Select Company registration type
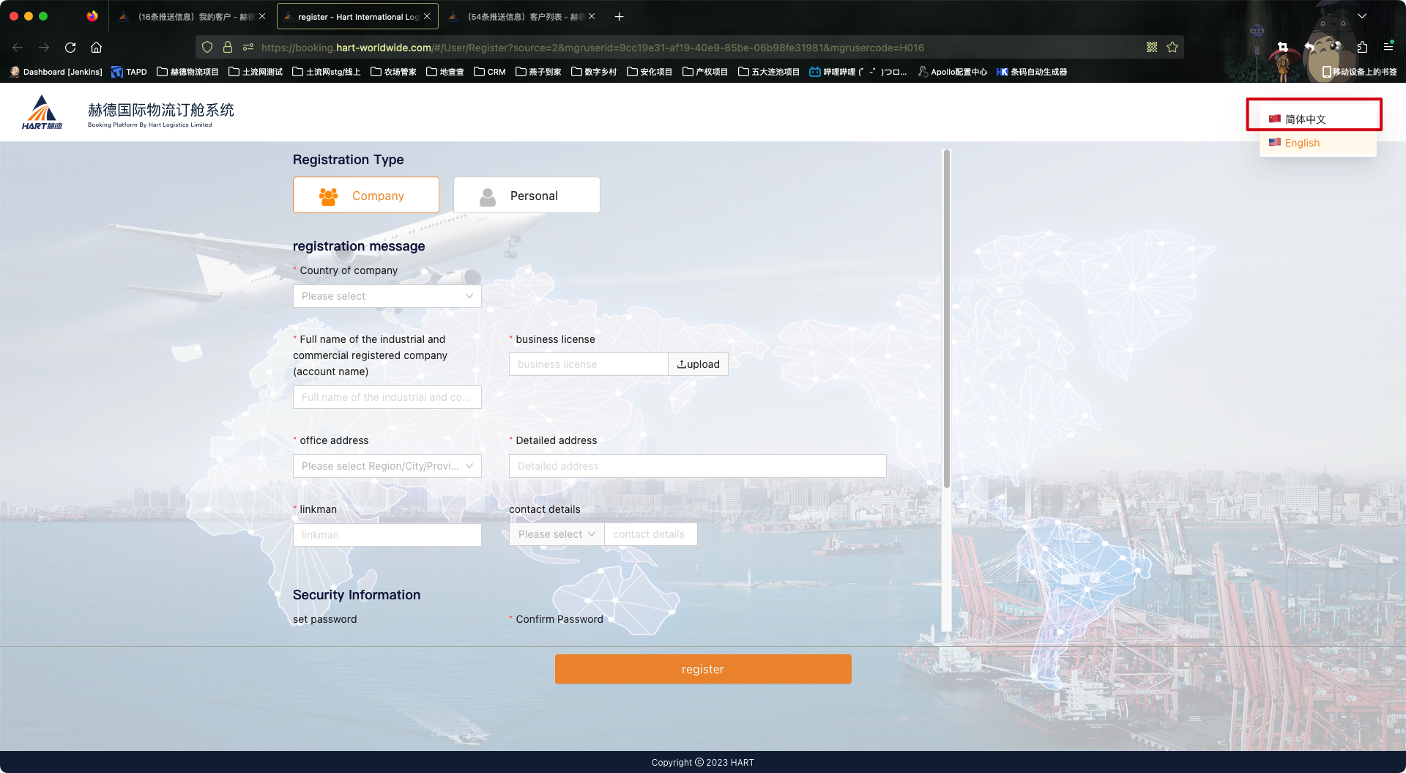The width and height of the screenshot is (1406, 773). pos(365,196)
